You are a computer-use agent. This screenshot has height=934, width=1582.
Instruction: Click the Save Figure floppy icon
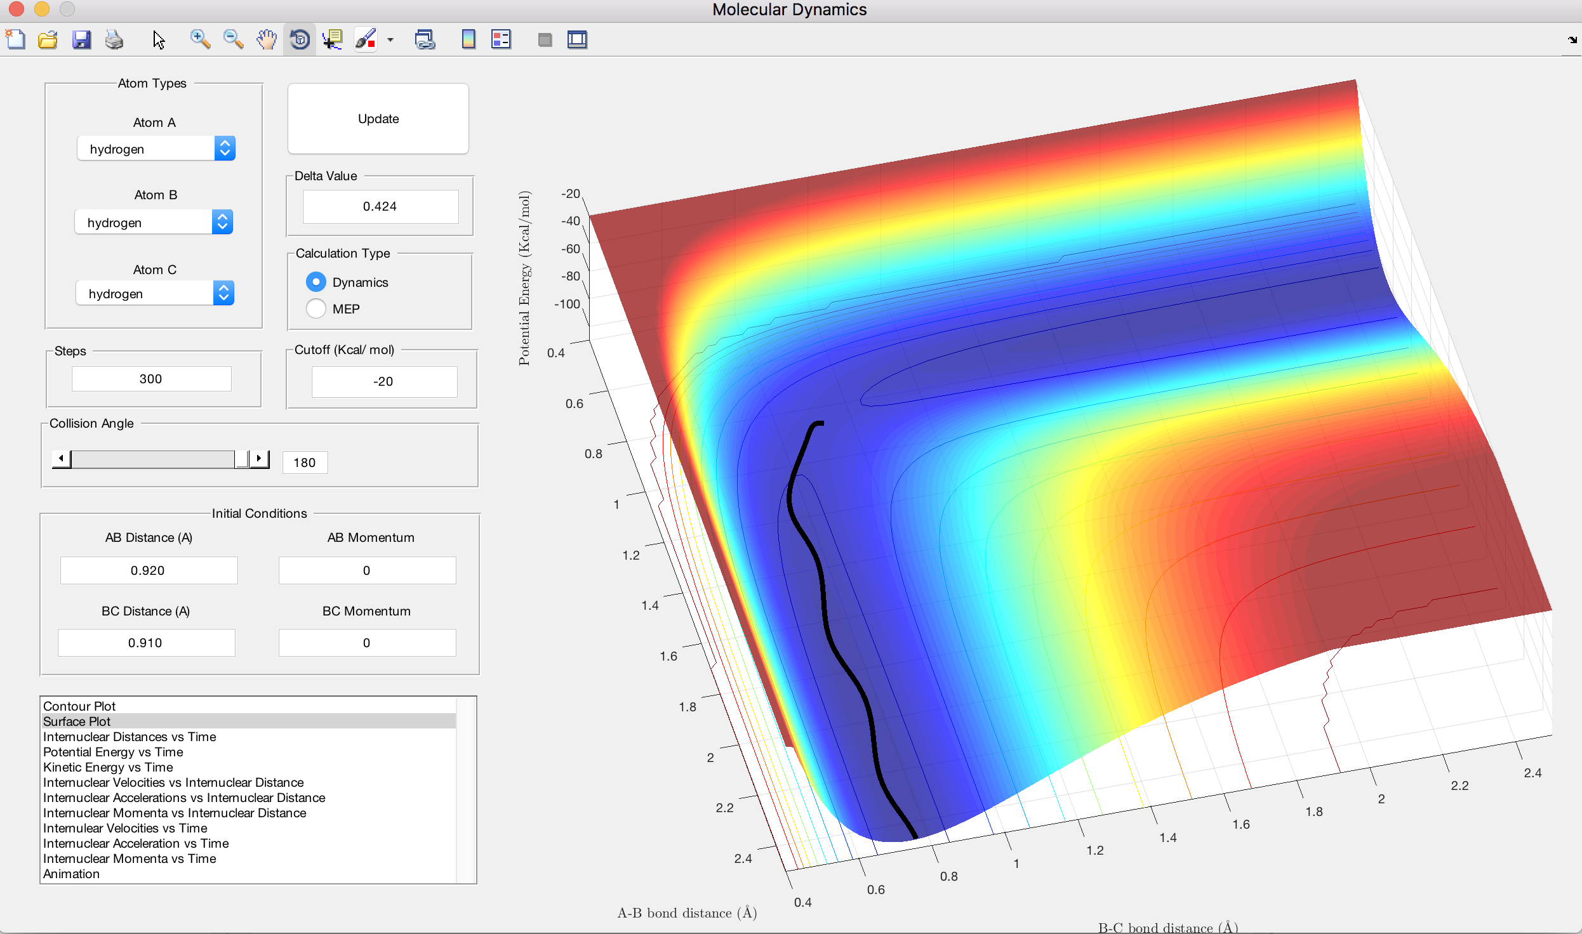(81, 40)
